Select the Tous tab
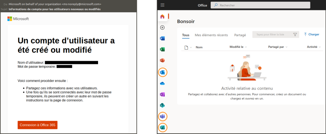The height and width of the screenshot is (134, 326). tap(186, 35)
